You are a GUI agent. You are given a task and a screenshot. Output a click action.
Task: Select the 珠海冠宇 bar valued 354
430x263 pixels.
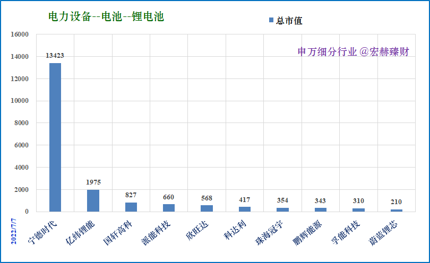282,209
